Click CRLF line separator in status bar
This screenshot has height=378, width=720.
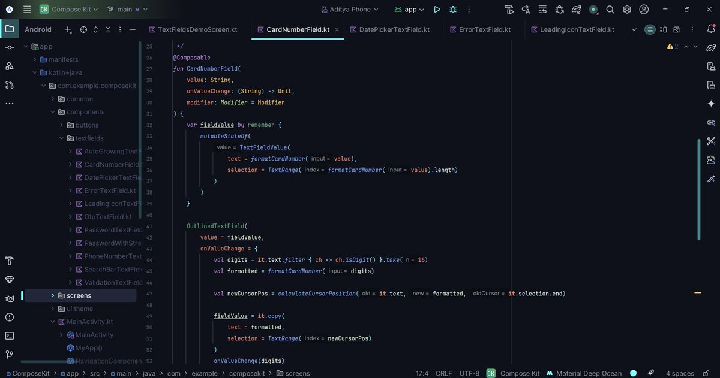point(444,373)
